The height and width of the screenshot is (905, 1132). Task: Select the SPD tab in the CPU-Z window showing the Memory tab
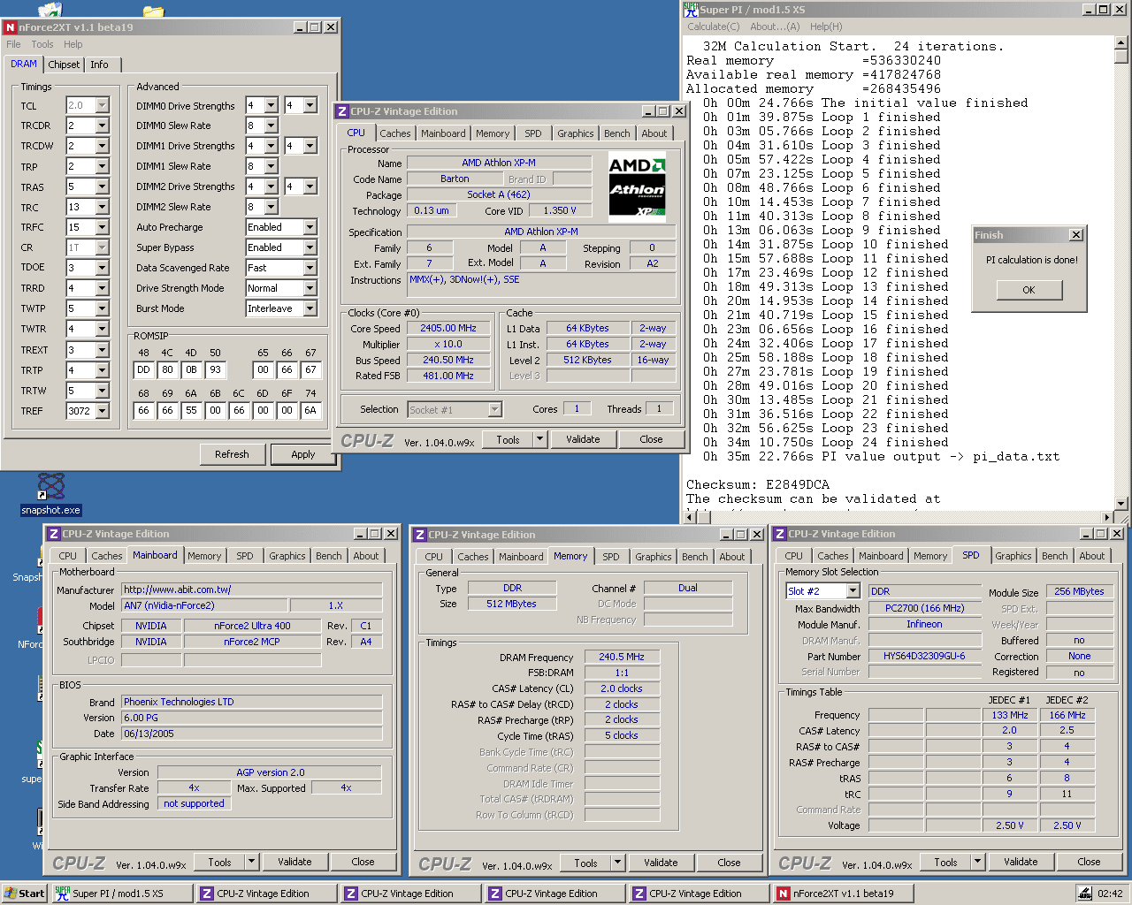tap(611, 557)
